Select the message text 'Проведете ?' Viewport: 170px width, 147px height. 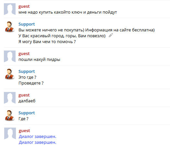31,83
